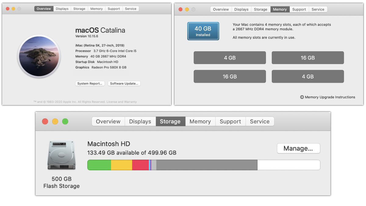Click the red segment of the storage bar
366x206 pixels.
coord(140,165)
